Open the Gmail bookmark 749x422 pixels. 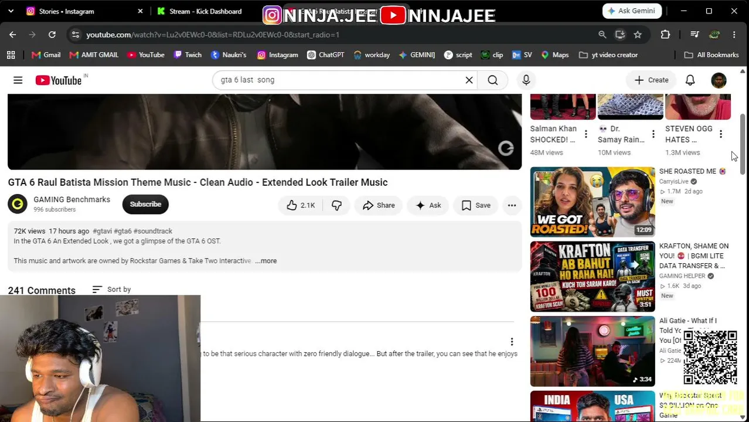(x=46, y=55)
